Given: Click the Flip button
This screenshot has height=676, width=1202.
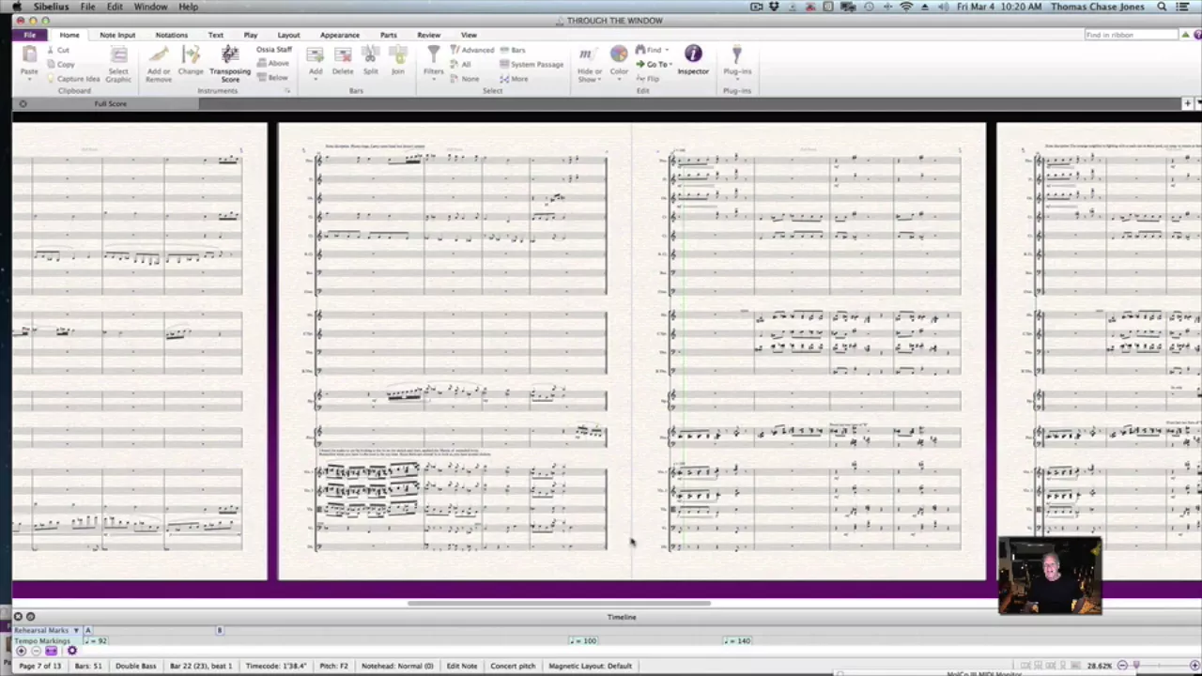Looking at the screenshot, I should (648, 79).
